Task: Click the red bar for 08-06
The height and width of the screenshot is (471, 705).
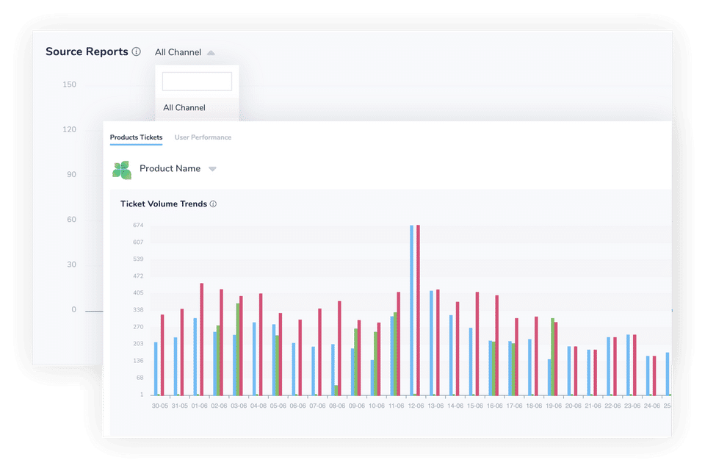Action: point(339,348)
